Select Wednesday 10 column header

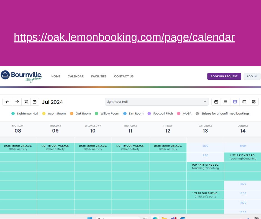93,129
